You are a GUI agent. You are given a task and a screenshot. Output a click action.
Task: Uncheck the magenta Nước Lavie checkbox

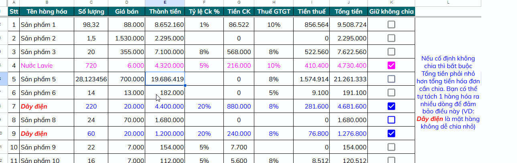pyautogui.click(x=391, y=66)
